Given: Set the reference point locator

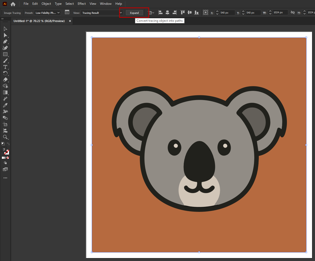Looking at the screenshot, I should (205, 12).
